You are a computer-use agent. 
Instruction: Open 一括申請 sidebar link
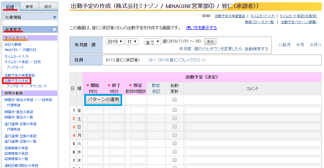(x=45, y=100)
